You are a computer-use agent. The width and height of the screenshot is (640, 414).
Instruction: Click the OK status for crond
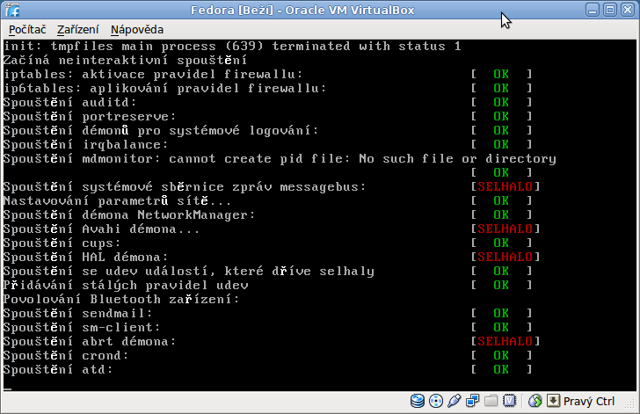pos(501,356)
